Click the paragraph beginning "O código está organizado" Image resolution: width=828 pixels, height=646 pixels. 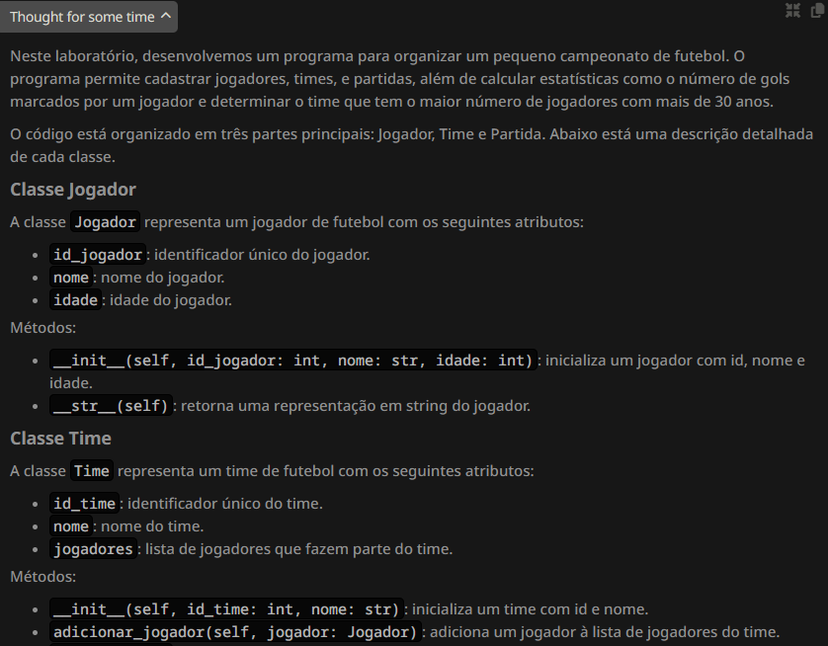click(411, 145)
